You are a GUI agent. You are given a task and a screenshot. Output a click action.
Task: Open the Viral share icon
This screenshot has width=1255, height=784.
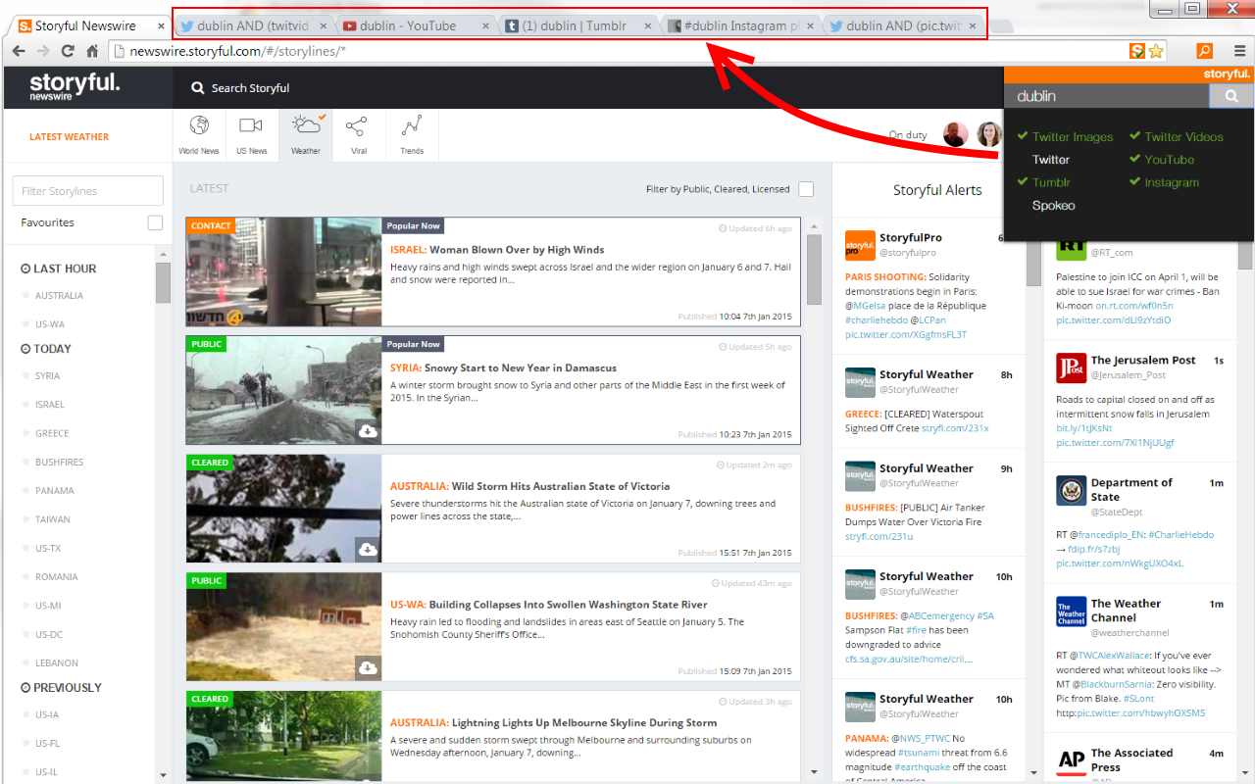pos(356,125)
